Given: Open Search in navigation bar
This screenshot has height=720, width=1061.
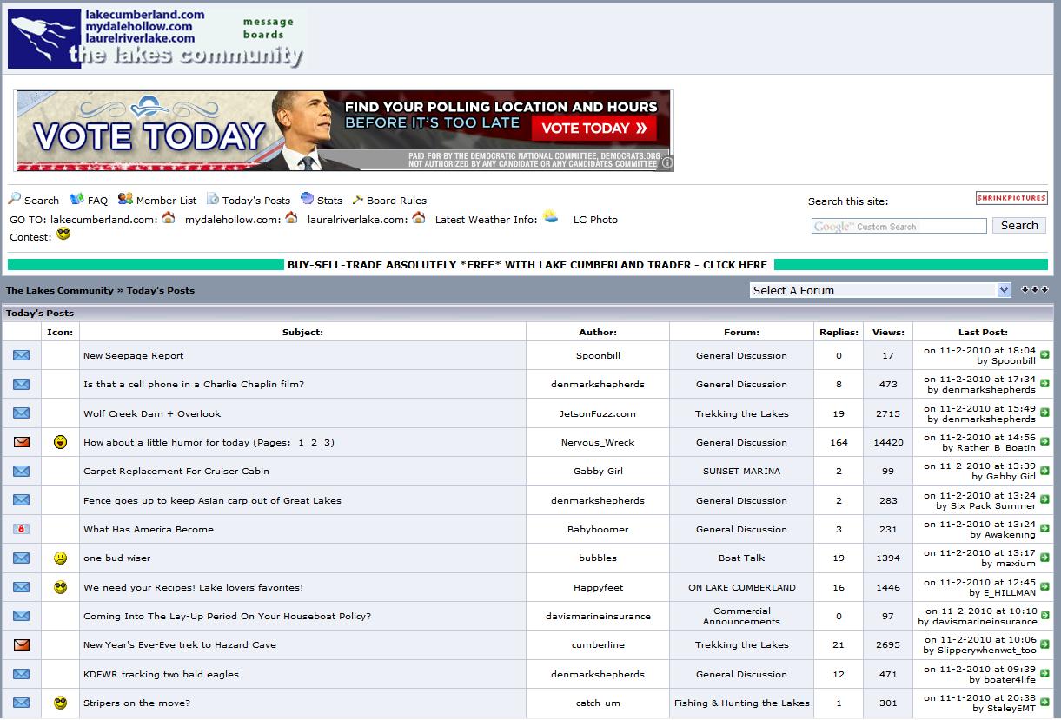Looking at the screenshot, I should pyautogui.click(x=42, y=201).
